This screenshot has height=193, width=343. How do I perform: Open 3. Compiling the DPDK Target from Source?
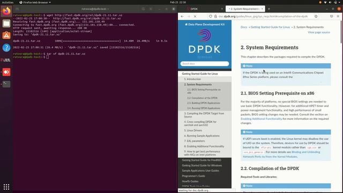(204, 115)
